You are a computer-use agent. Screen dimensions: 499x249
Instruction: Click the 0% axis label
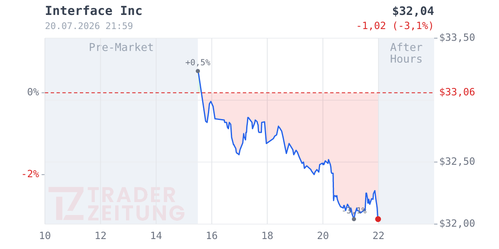pyautogui.click(x=33, y=92)
